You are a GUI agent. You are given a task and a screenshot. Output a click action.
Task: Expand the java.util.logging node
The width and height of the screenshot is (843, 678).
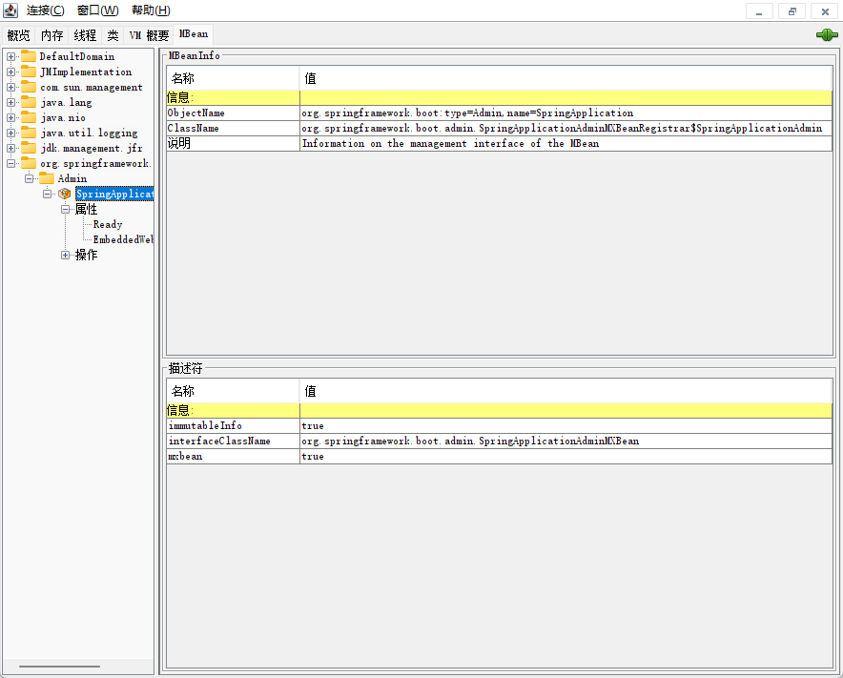tap(10, 133)
